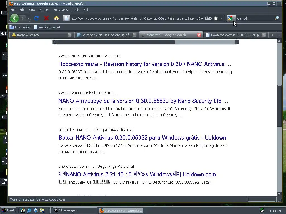Viewport: 286px width, 214px height.
Task: Open the Help menu
Action: coord(87,10)
